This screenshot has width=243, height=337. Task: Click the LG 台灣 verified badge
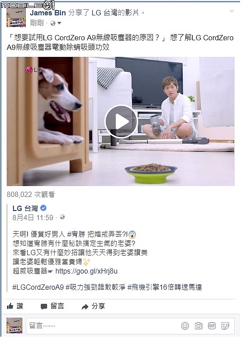click(x=43, y=208)
